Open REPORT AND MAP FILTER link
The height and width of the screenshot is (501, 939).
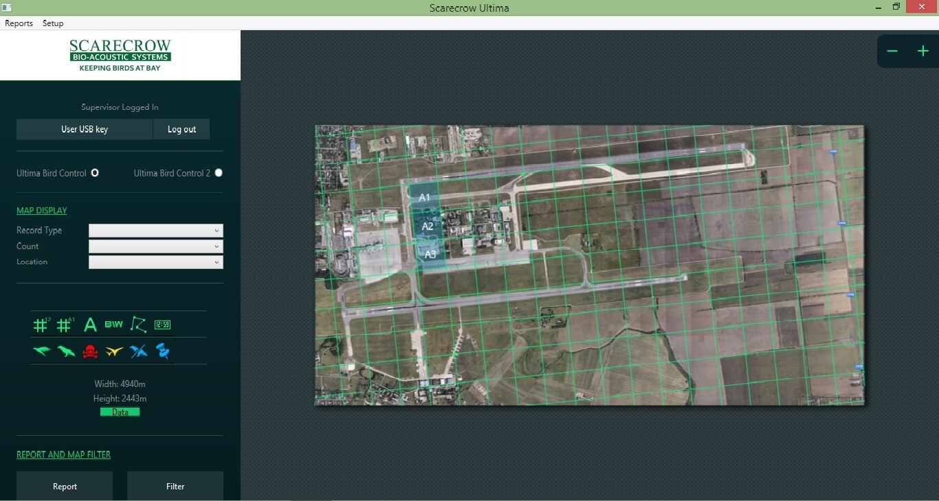(63, 454)
